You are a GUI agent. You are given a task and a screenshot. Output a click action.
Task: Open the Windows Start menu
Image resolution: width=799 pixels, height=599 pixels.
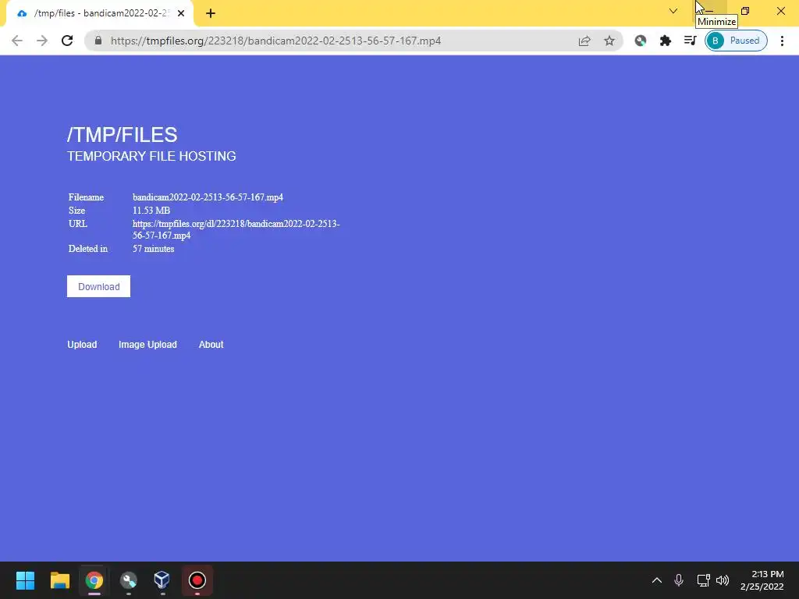click(26, 580)
